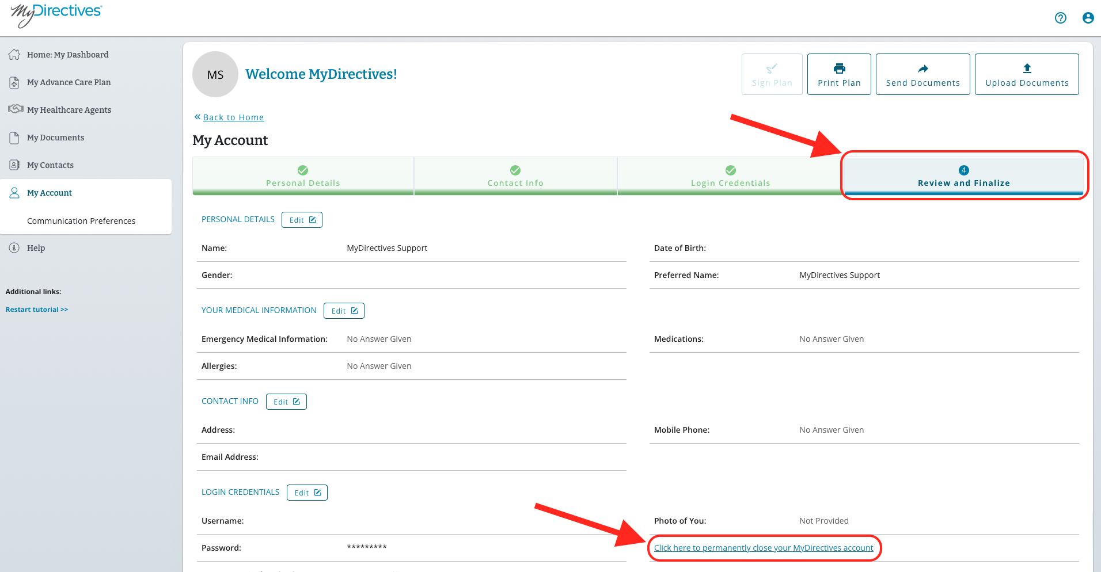Click the upload arrow icon on Upload Documents
Screen dimensions: 1101x572
point(1027,68)
